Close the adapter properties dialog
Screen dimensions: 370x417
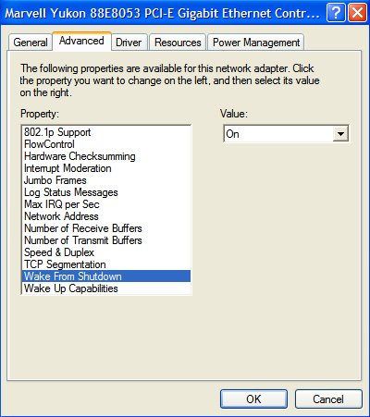click(357, 13)
